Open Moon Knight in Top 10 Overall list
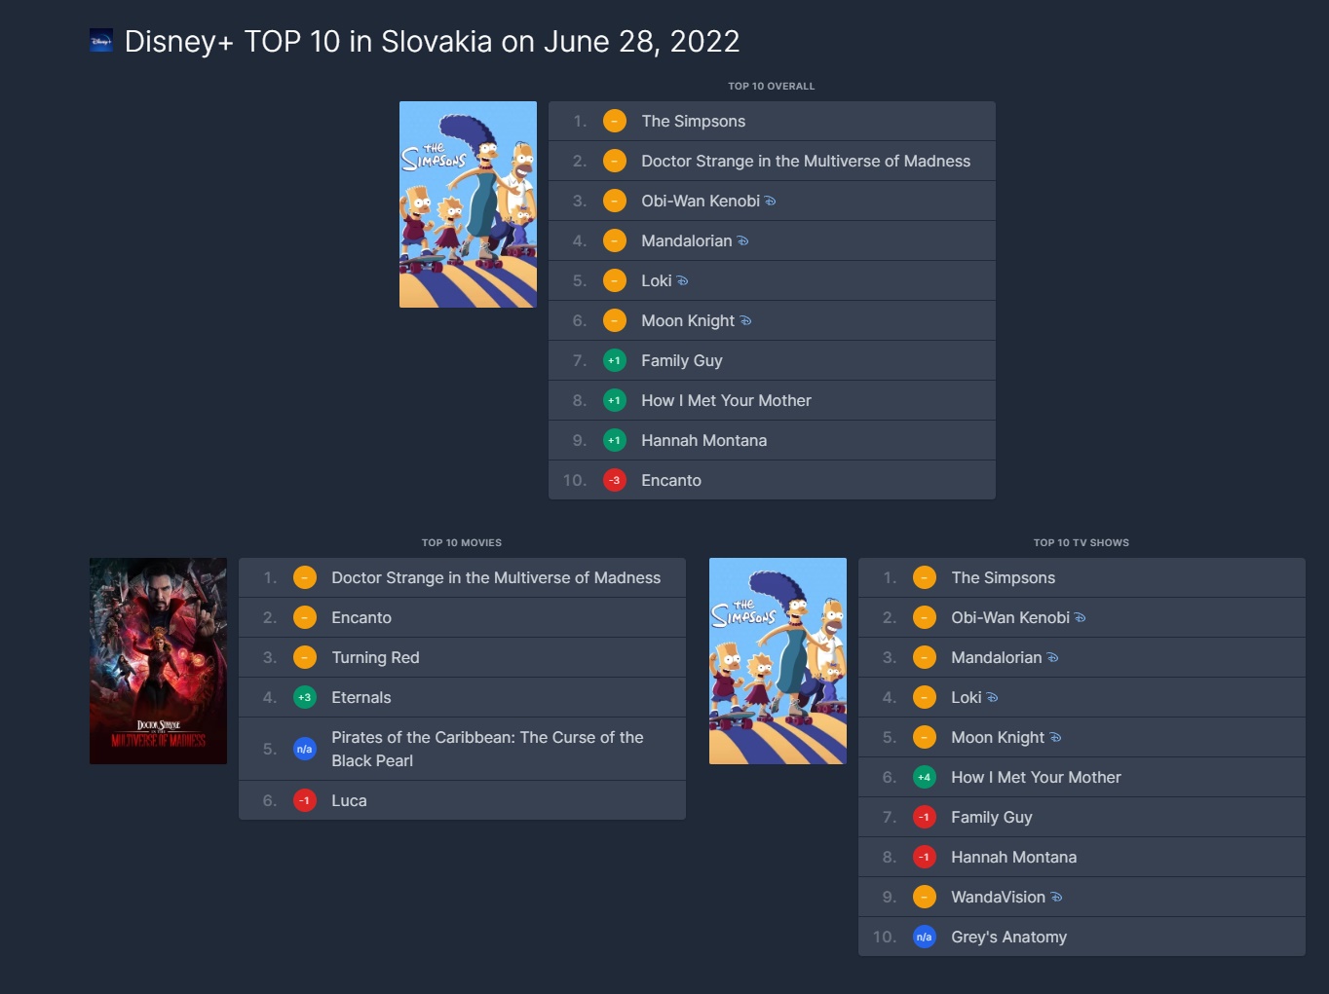 point(688,320)
